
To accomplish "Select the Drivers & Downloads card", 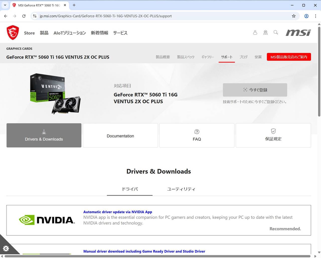I will pos(44,135).
